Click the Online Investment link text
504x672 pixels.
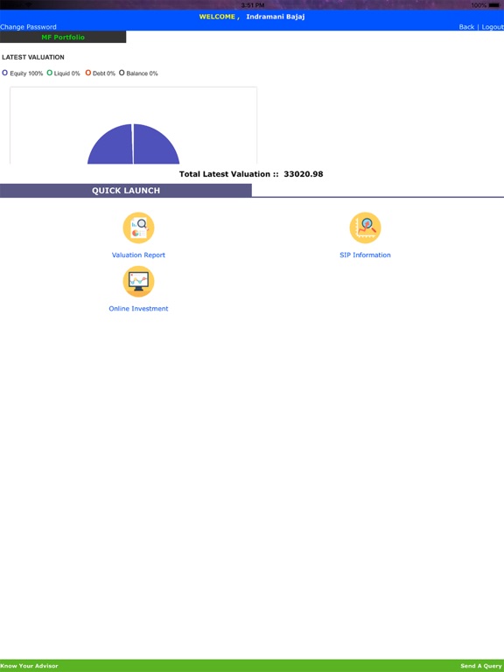pyautogui.click(x=138, y=309)
